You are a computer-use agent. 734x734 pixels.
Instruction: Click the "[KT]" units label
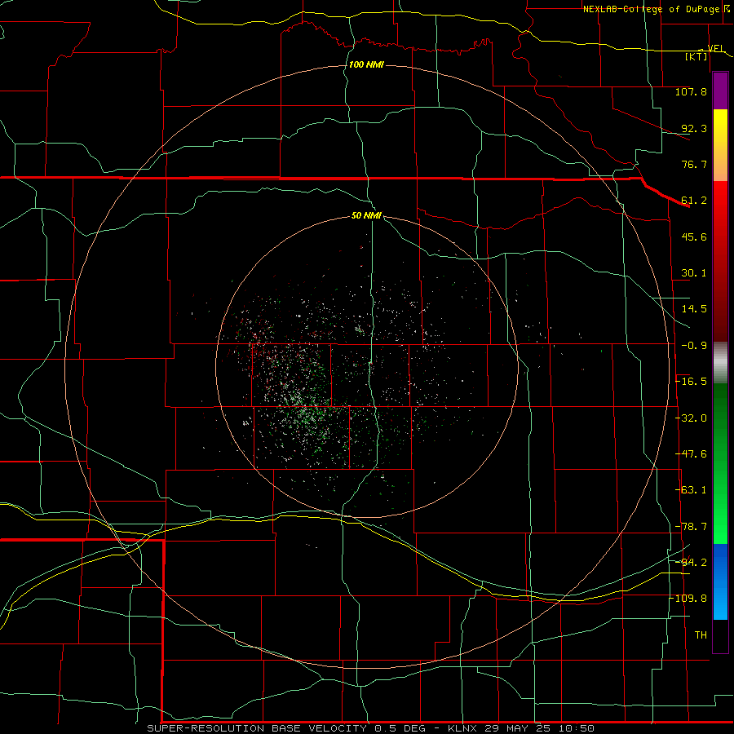696,56
